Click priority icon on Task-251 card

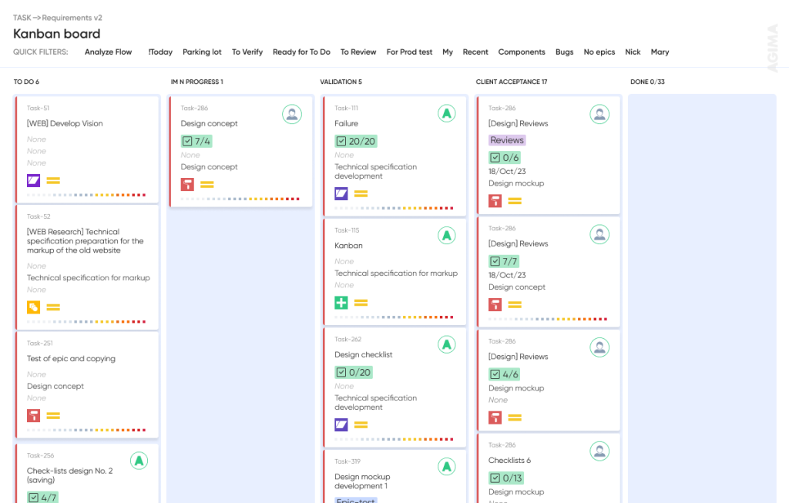53,415
